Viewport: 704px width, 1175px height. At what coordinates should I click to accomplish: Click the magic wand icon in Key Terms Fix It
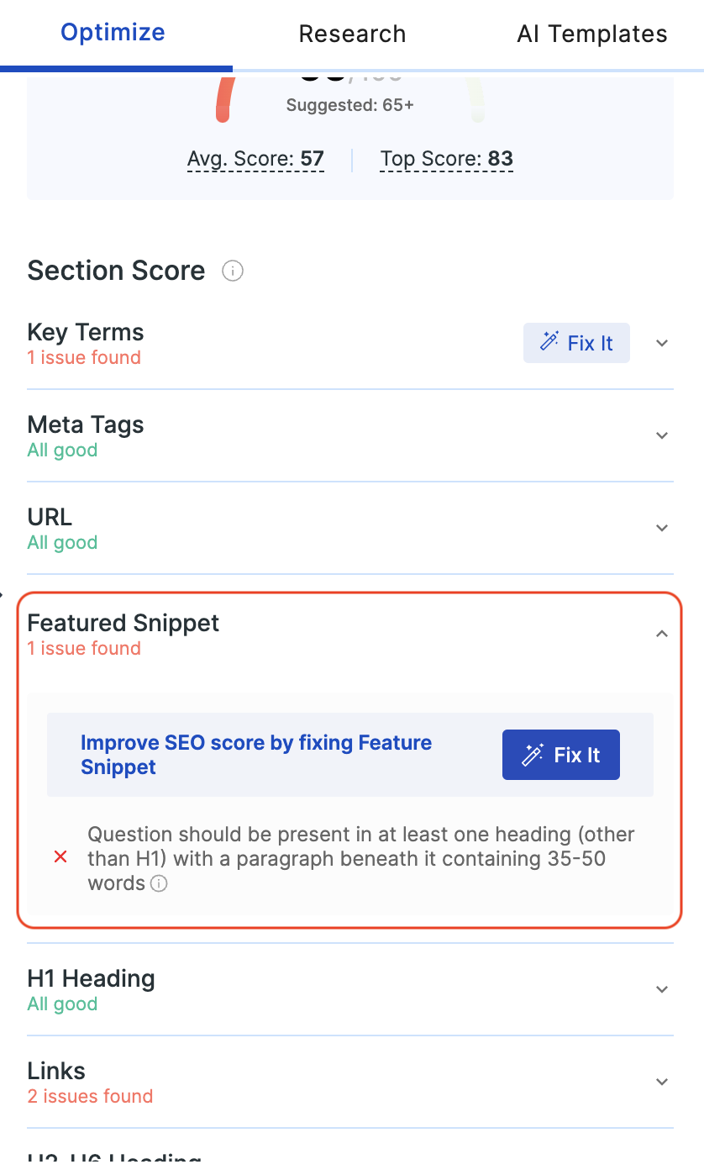pos(550,342)
